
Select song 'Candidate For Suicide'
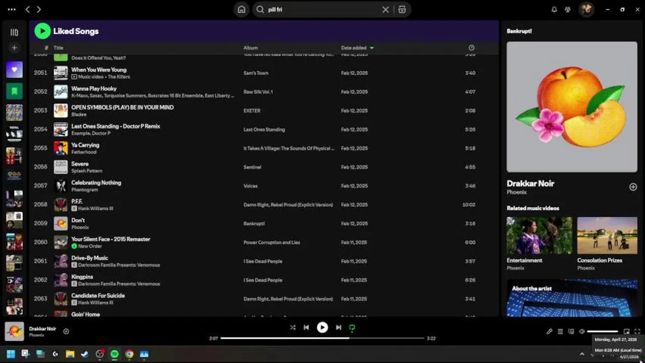(98, 296)
